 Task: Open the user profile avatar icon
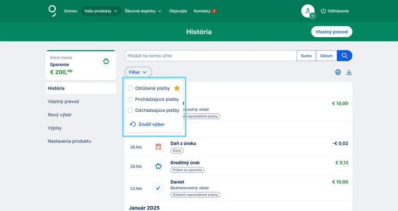pyautogui.click(x=308, y=11)
